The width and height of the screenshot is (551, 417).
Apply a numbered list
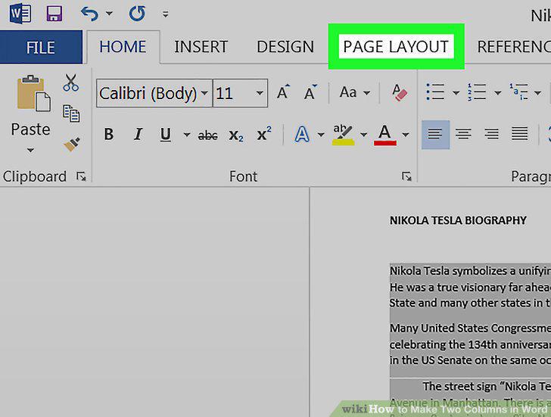click(477, 92)
